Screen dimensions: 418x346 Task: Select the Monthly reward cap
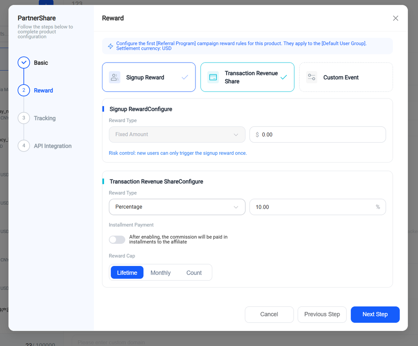(x=160, y=272)
